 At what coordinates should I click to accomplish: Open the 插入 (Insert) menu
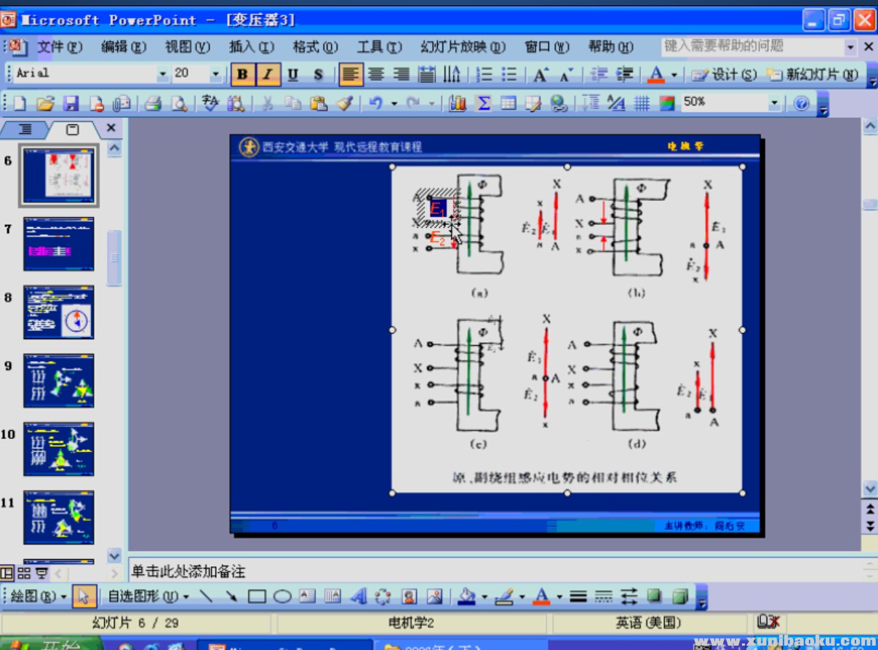(x=251, y=47)
